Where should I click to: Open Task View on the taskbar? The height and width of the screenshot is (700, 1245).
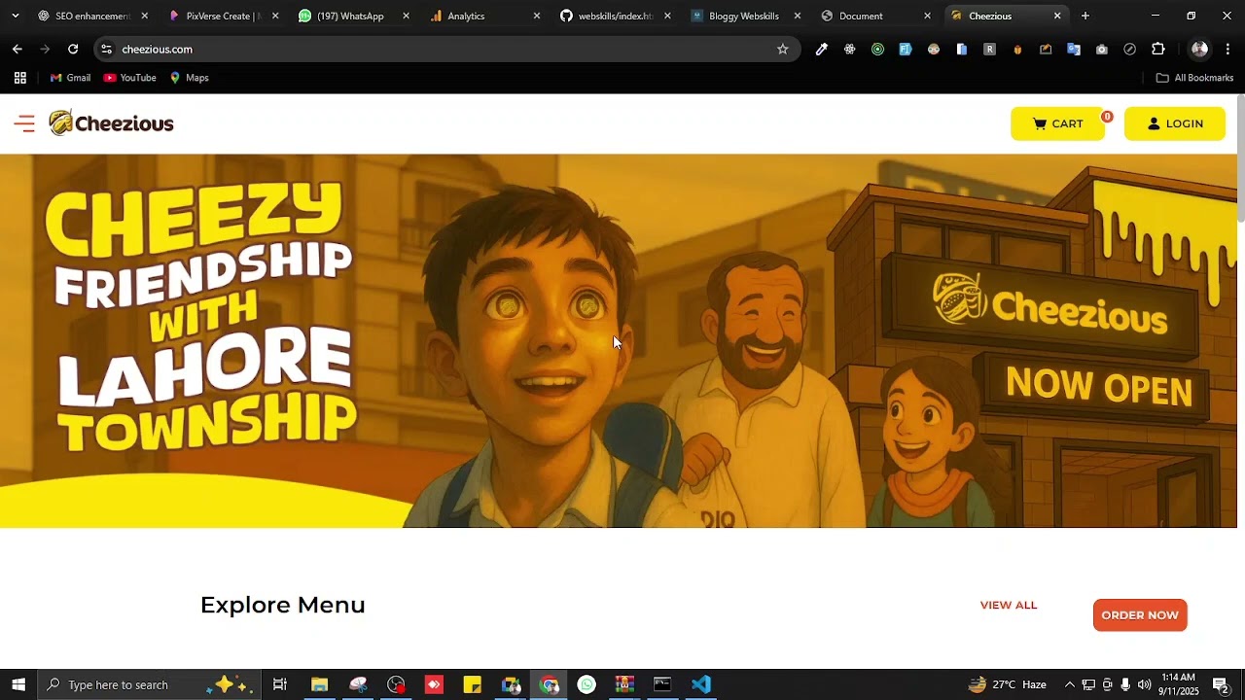pyautogui.click(x=280, y=684)
